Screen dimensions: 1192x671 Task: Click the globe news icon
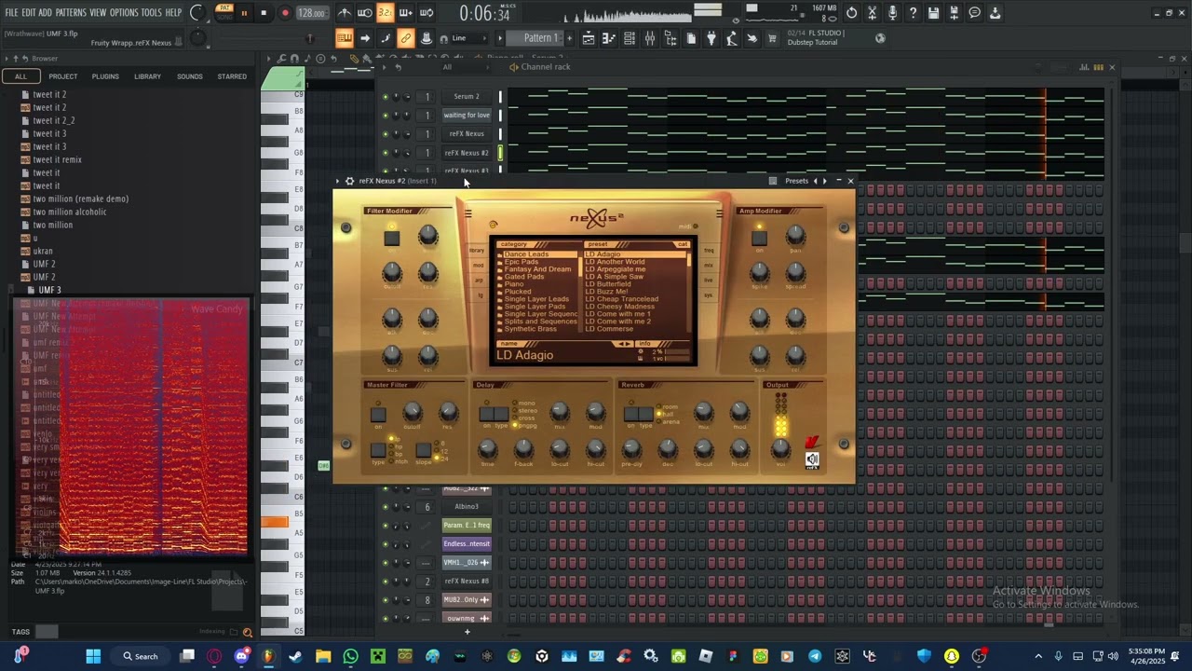coord(880,38)
